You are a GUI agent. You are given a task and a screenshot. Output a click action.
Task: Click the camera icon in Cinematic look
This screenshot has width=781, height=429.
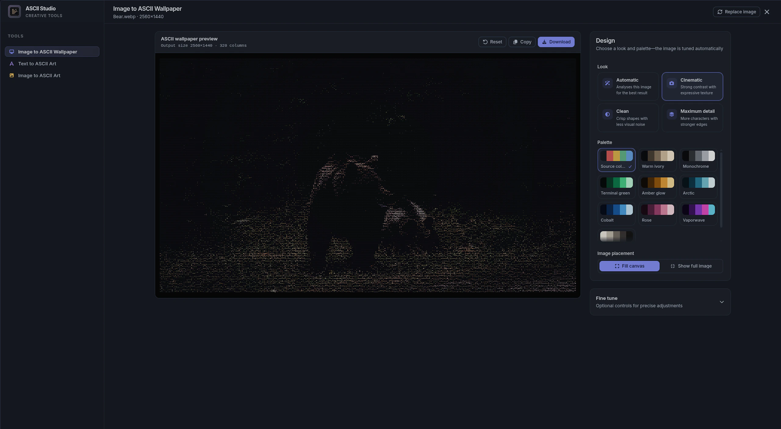click(671, 83)
